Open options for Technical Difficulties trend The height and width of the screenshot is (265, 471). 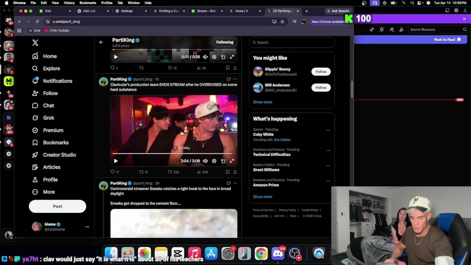pos(328,151)
